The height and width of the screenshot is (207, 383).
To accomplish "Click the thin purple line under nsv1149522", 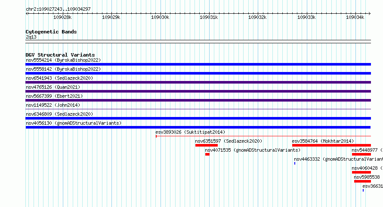I will (198, 109).
